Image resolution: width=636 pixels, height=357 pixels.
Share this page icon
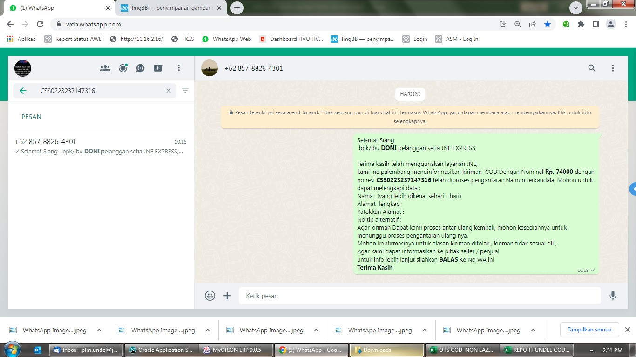pos(533,24)
